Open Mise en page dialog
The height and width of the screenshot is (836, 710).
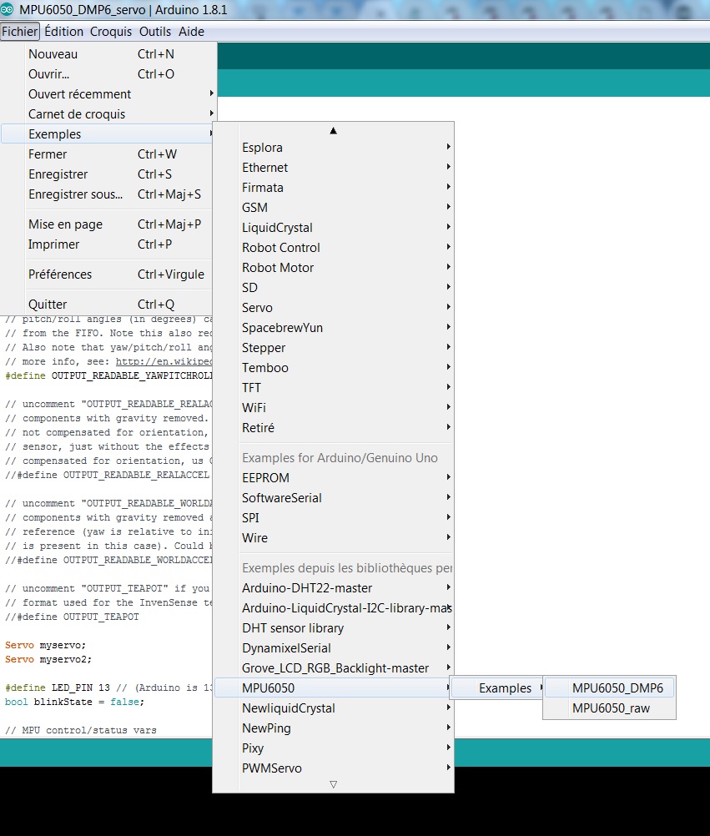(x=108, y=224)
